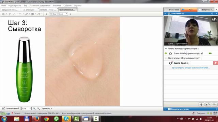Go to the next slide

(71, 14)
